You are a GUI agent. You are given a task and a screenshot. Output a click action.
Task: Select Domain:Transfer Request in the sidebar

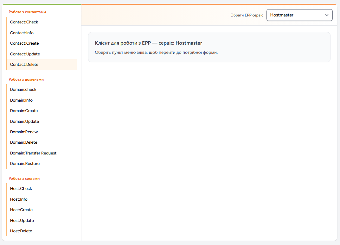coord(33,153)
